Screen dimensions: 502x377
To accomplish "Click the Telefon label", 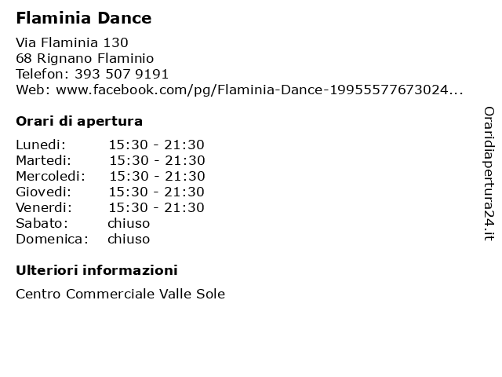I will (x=42, y=75).
